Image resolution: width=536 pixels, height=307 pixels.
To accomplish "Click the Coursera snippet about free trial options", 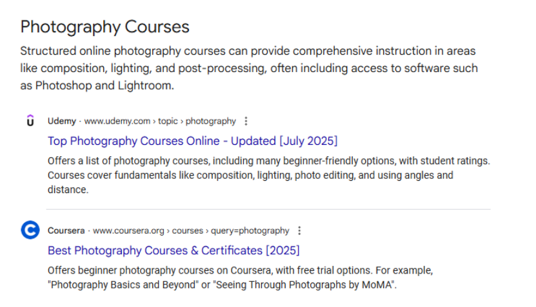I will 241,277.
